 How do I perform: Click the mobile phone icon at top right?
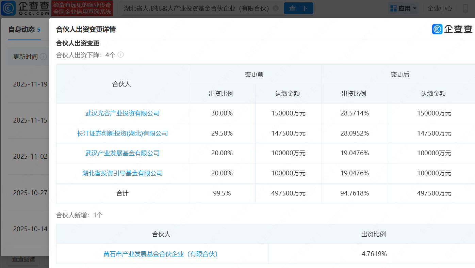pyautogui.click(x=465, y=8)
